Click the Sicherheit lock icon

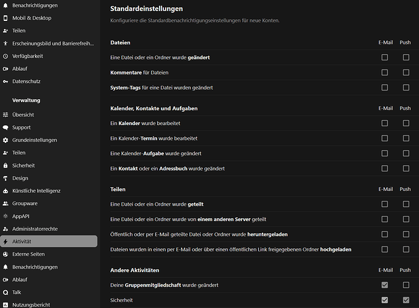tap(6, 166)
